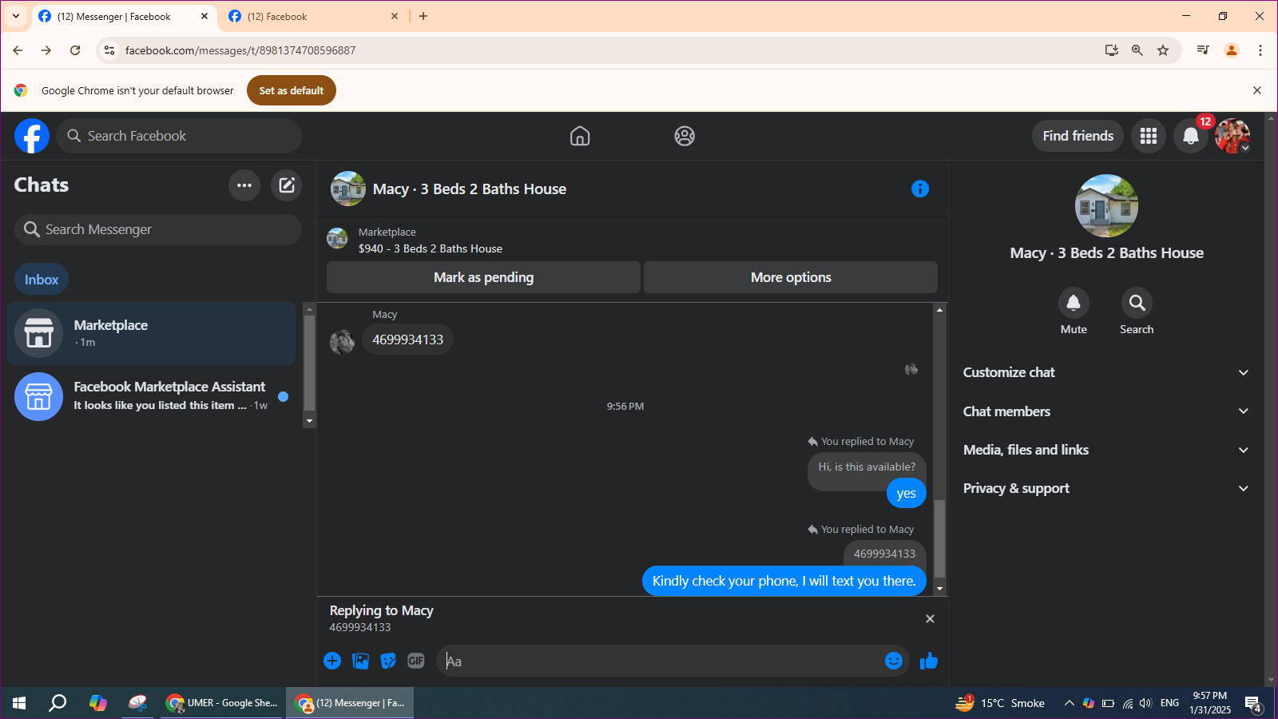1278x719 pixels.
Task: Open Chats options three-dot menu
Action: (244, 185)
